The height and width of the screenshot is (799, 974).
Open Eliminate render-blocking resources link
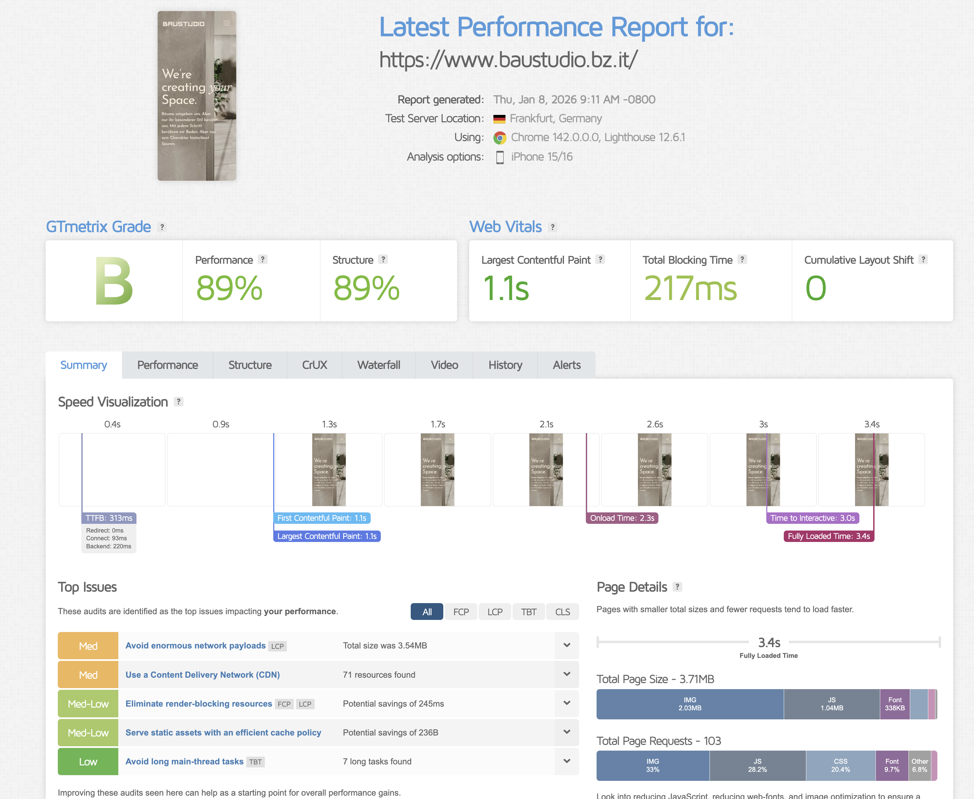point(198,704)
